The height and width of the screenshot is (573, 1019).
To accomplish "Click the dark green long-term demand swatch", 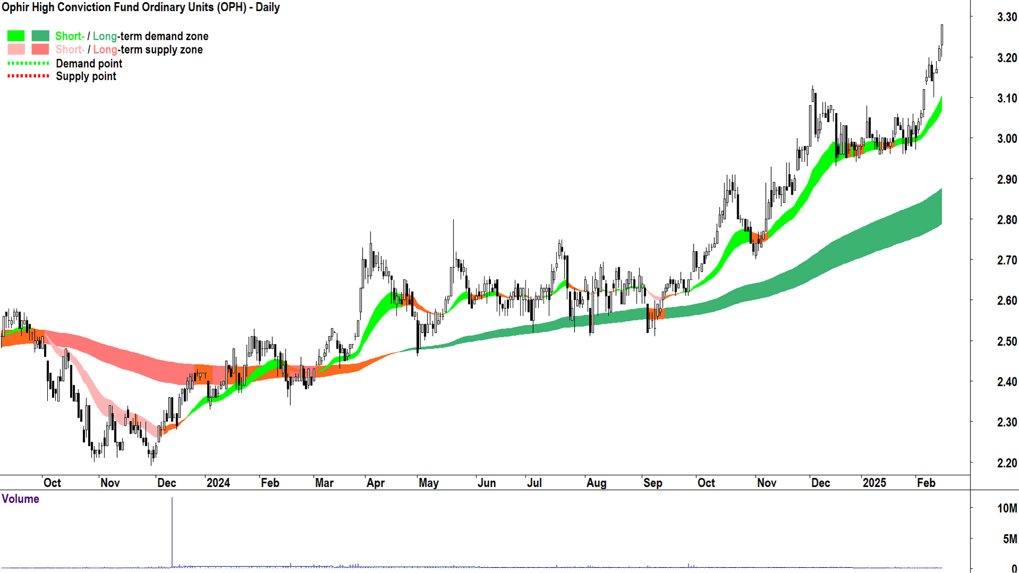I will click(x=40, y=36).
